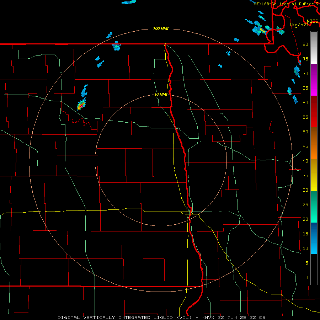Click the green segment of the color bar
Viewport: 320px width, 320px height.
pos(314,207)
